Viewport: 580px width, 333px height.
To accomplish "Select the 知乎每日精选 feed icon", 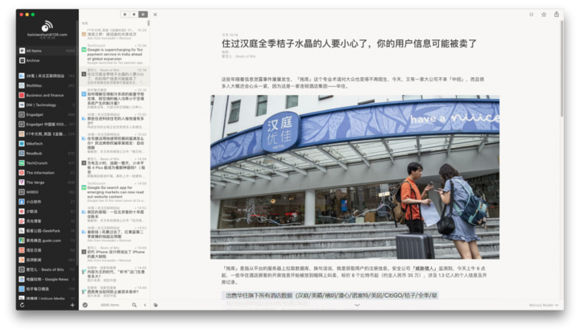I will coord(22,289).
